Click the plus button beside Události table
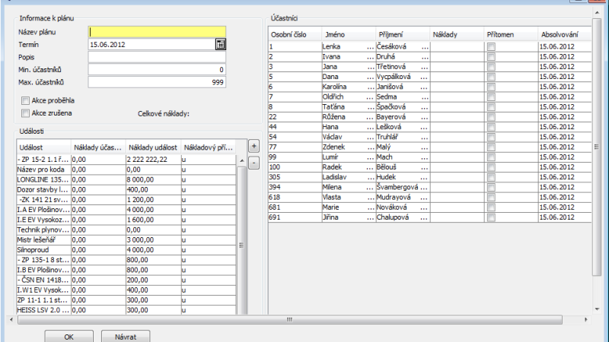The width and height of the screenshot is (609, 342). click(254, 145)
